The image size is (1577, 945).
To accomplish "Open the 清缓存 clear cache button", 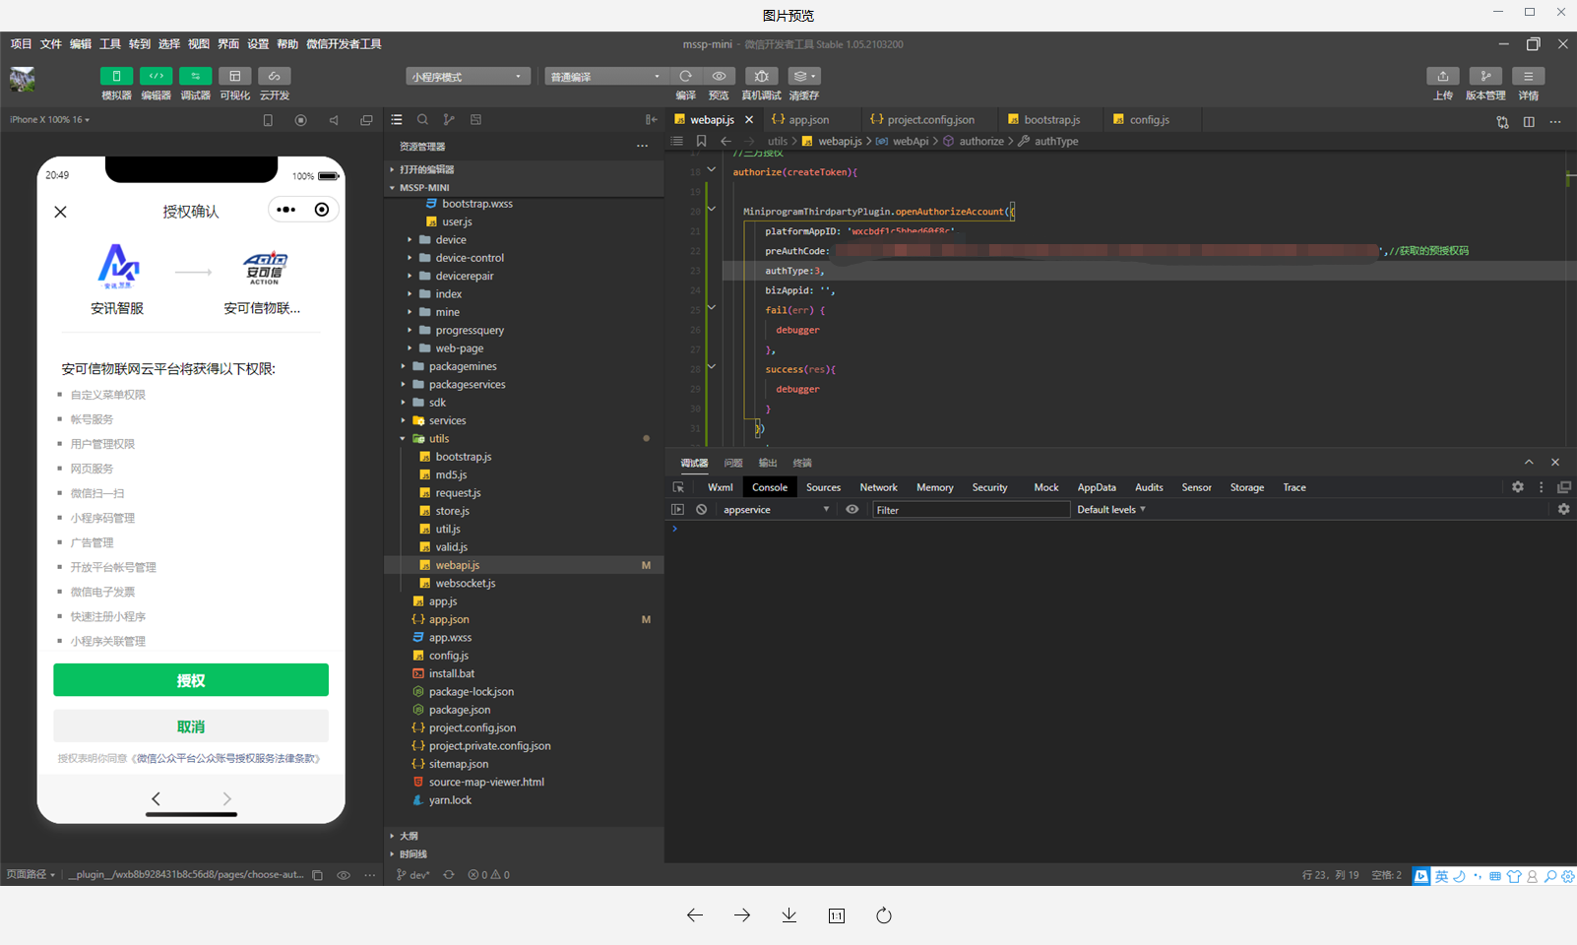I will click(x=804, y=76).
